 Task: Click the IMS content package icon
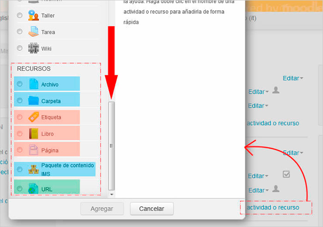(x=34, y=169)
